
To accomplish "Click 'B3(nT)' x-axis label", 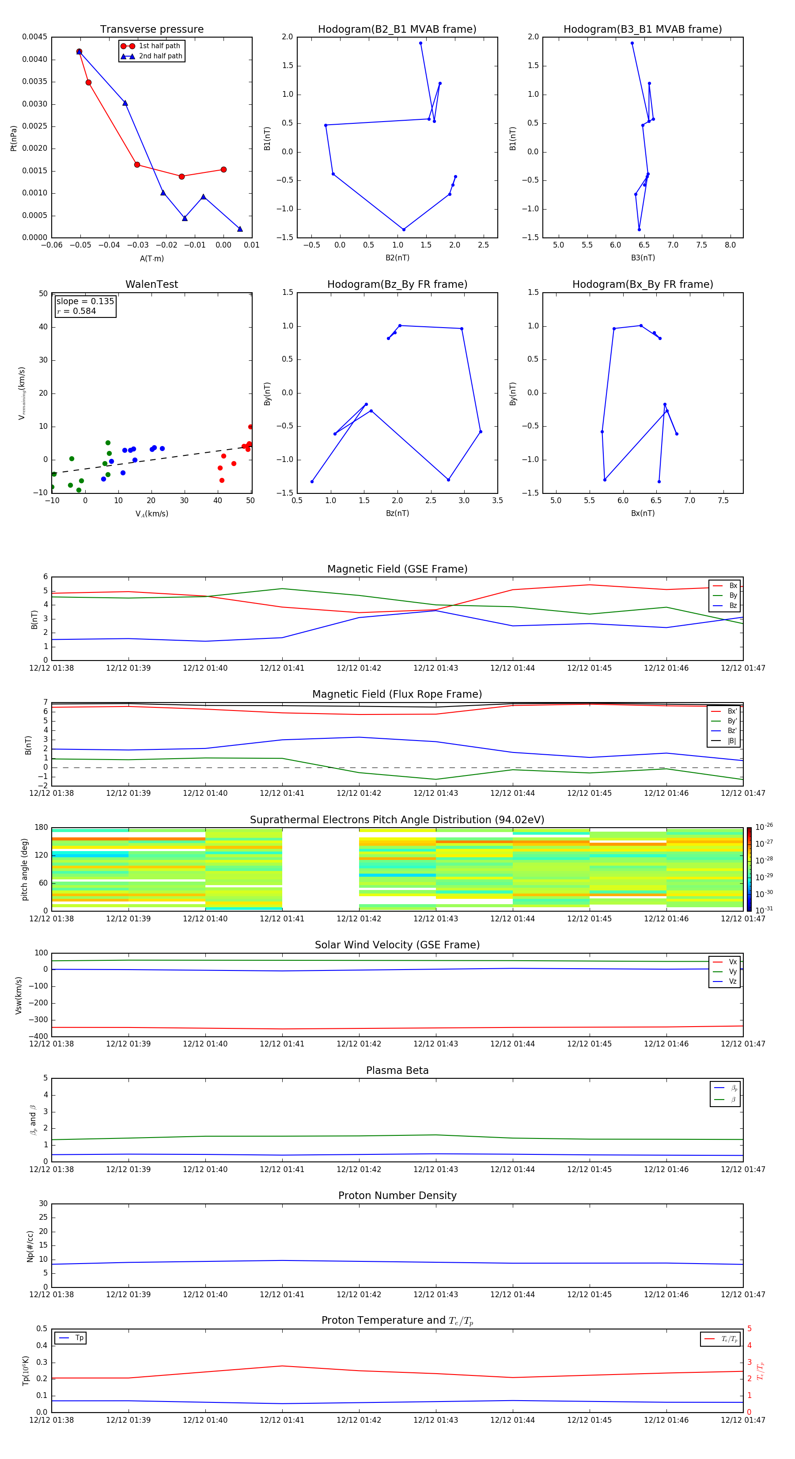I will 643,258.
